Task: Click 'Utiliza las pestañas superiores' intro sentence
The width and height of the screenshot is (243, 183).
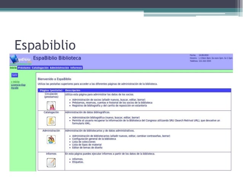Action: coord(98,84)
